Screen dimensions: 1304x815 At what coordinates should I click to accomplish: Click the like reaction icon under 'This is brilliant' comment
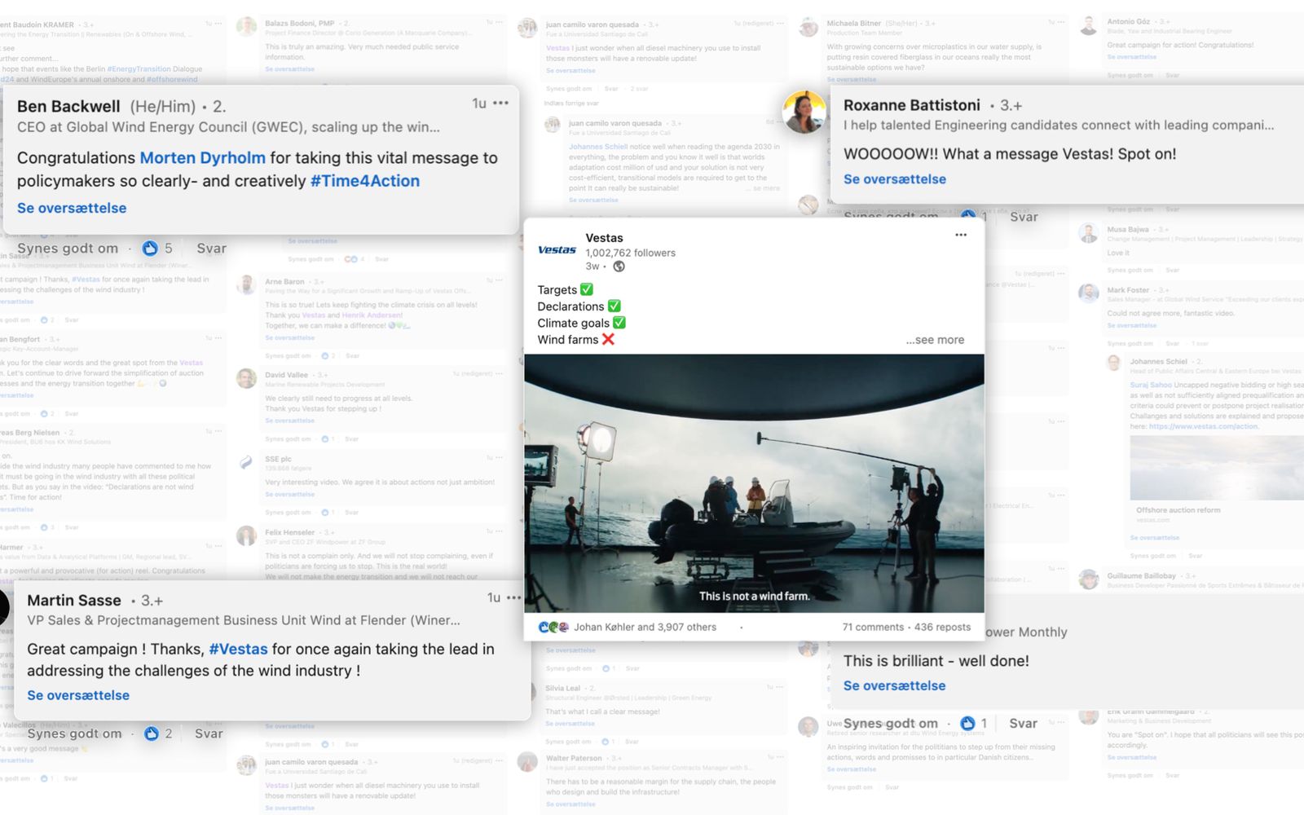coord(967,723)
